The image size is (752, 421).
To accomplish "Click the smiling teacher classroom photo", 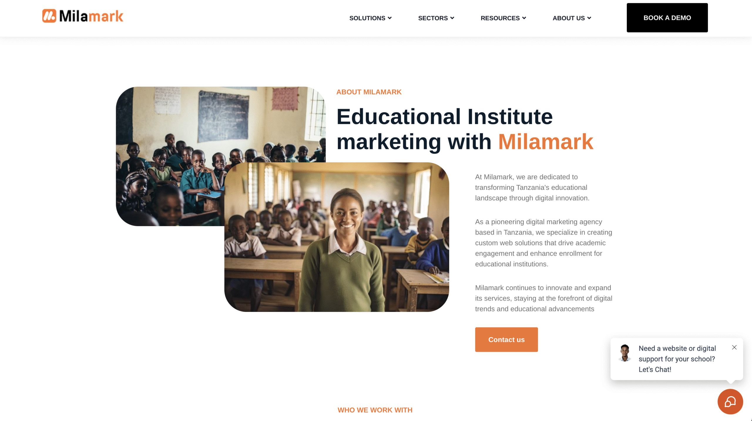I will [336, 237].
